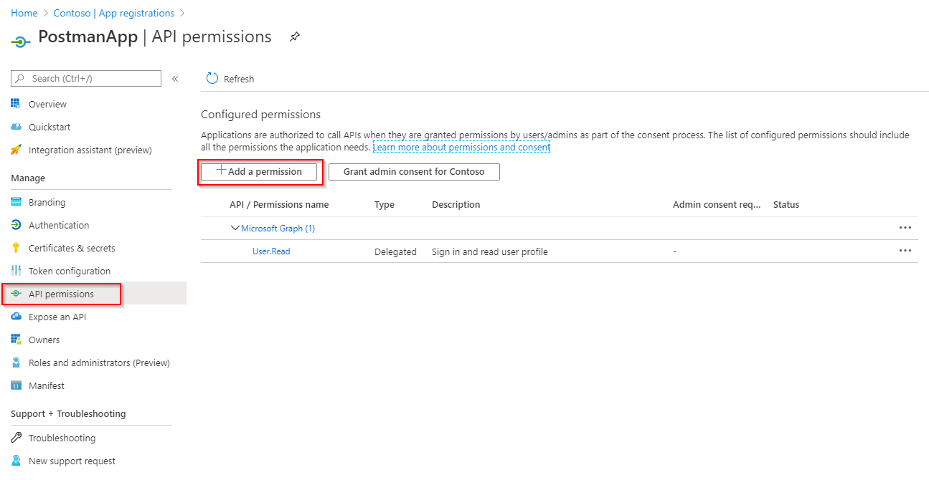The width and height of the screenshot is (929, 480).
Task: Open Quickstart in the sidebar
Action: [x=49, y=127]
